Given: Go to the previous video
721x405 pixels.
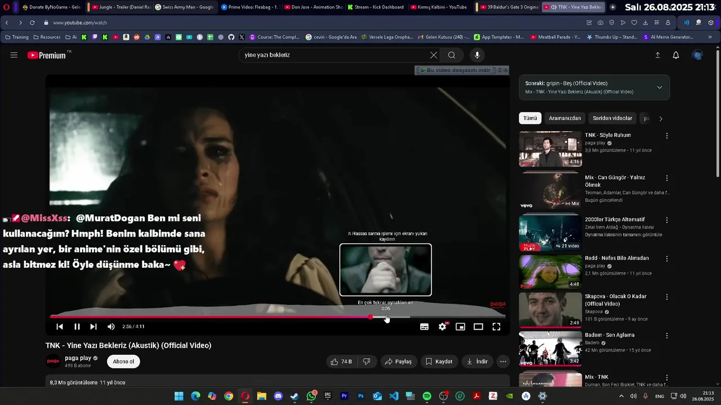Looking at the screenshot, I should [60, 326].
